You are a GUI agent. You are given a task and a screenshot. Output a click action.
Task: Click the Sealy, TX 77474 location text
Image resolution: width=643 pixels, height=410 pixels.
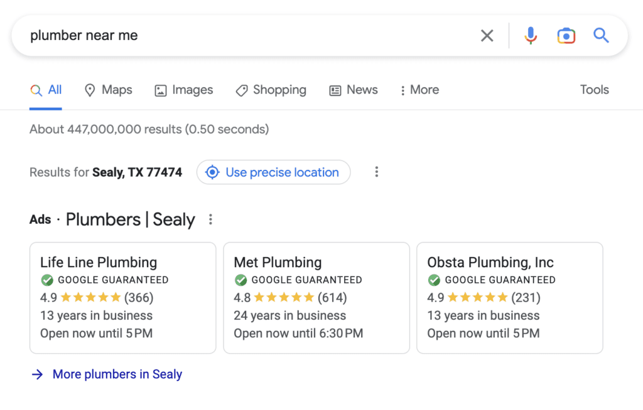137,172
